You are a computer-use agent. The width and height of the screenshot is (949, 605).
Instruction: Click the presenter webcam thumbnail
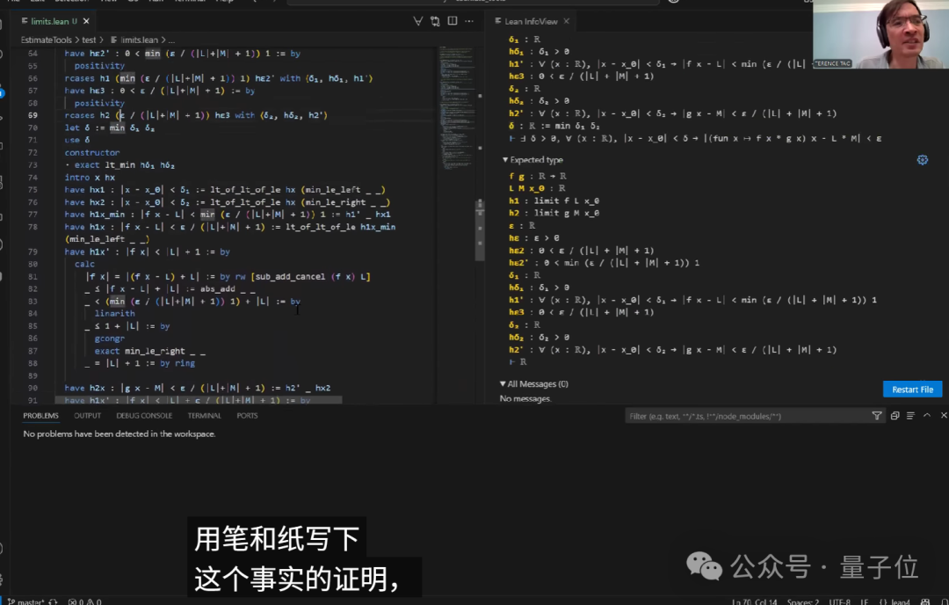(880, 34)
